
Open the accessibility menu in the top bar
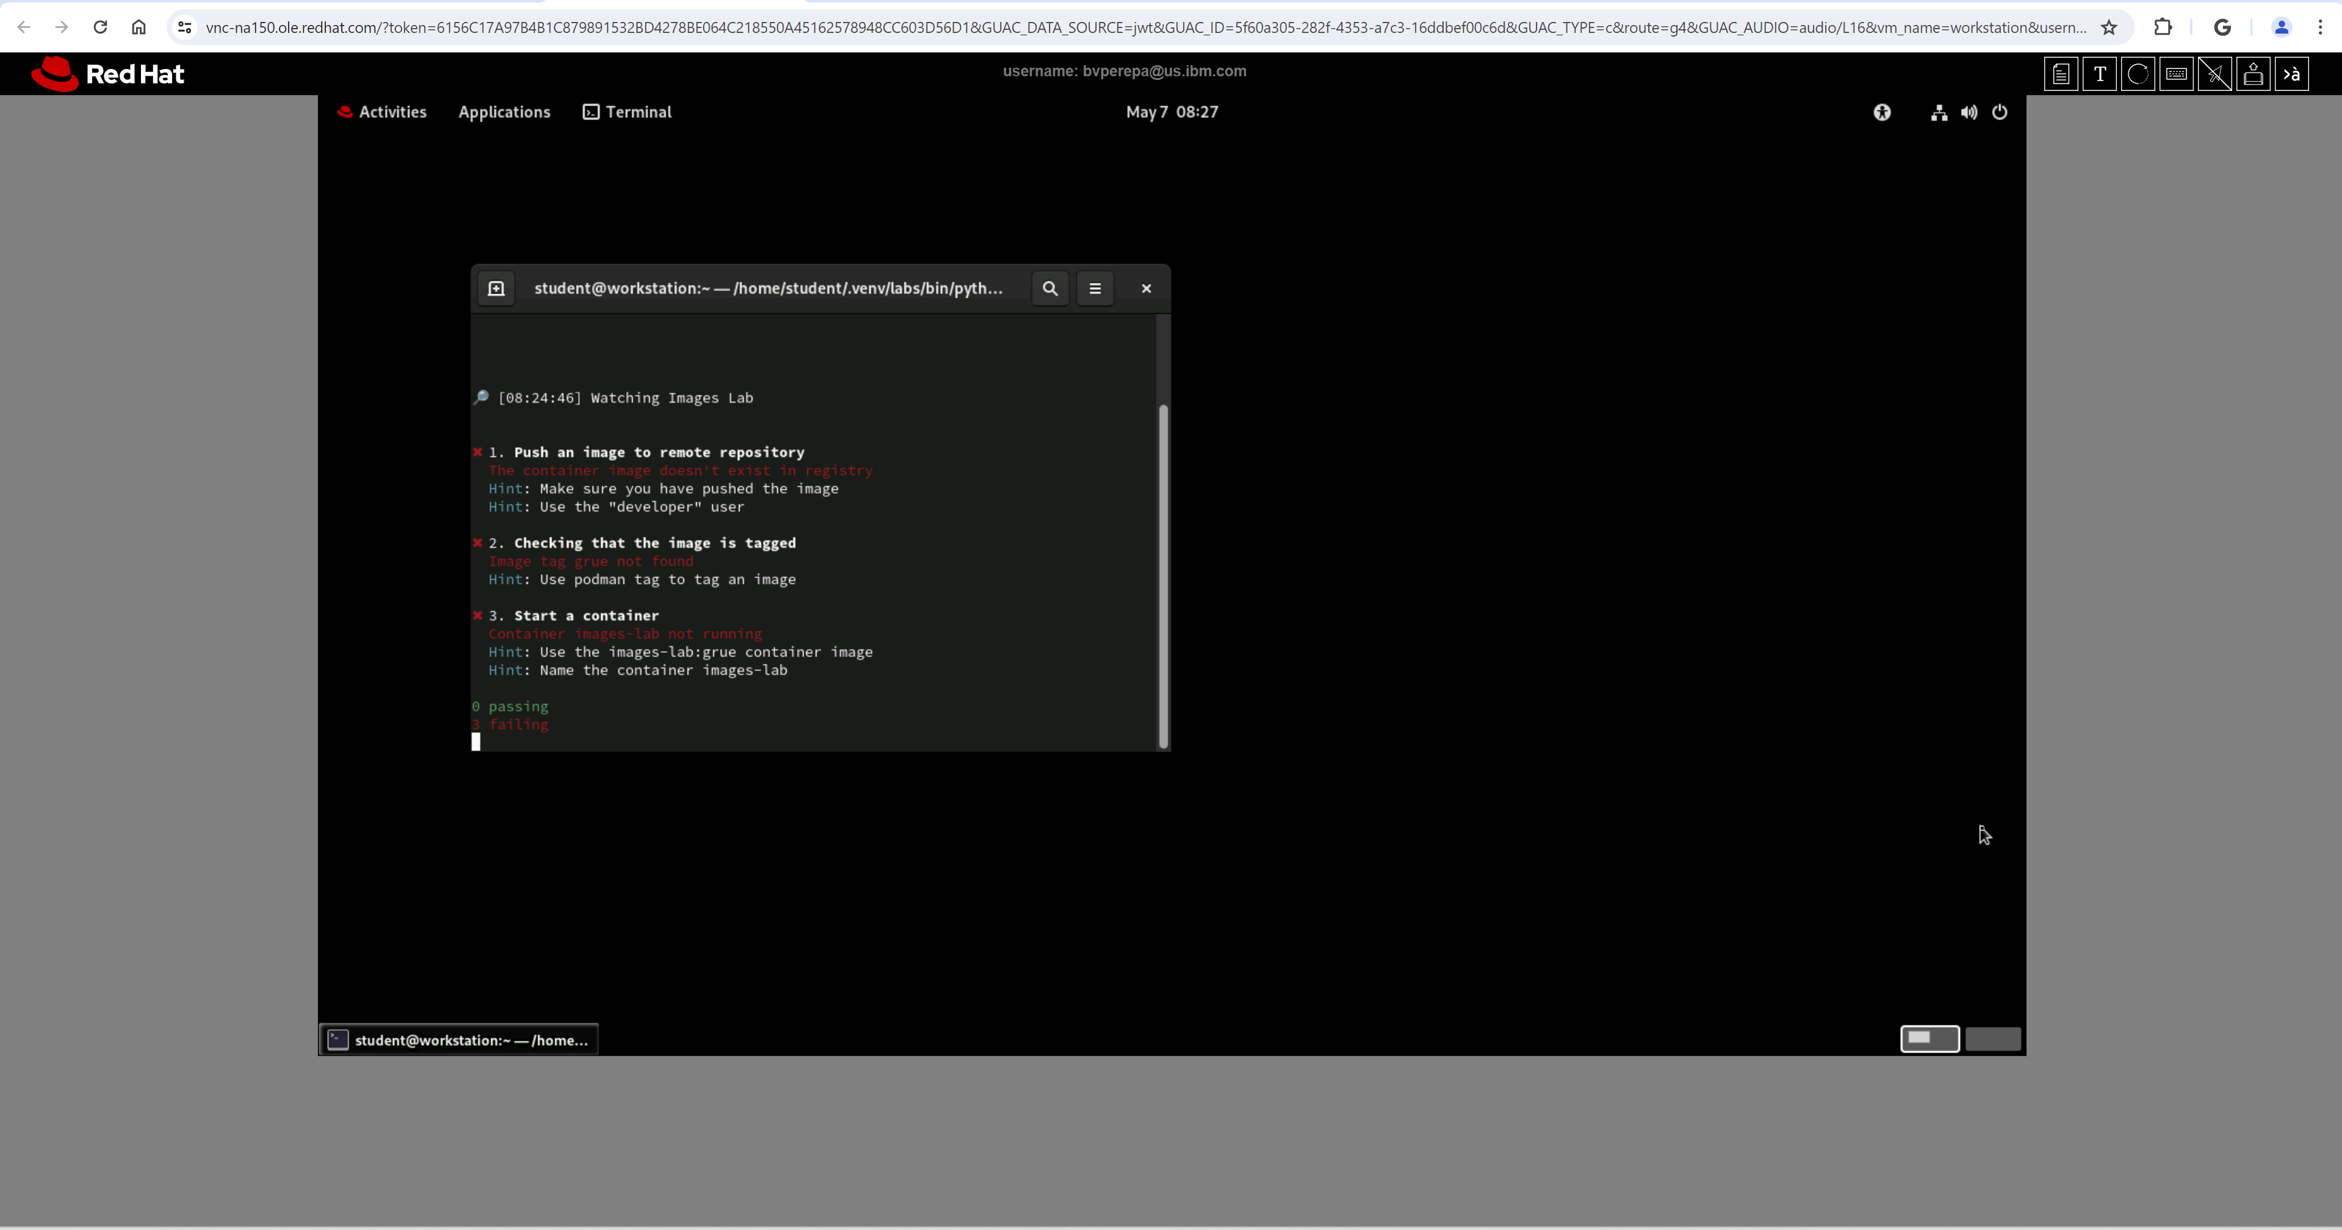pos(1882,112)
